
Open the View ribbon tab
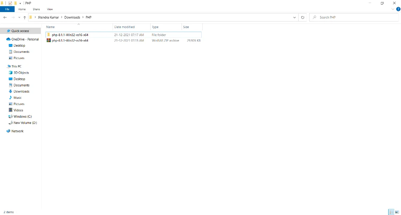click(x=50, y=9)
